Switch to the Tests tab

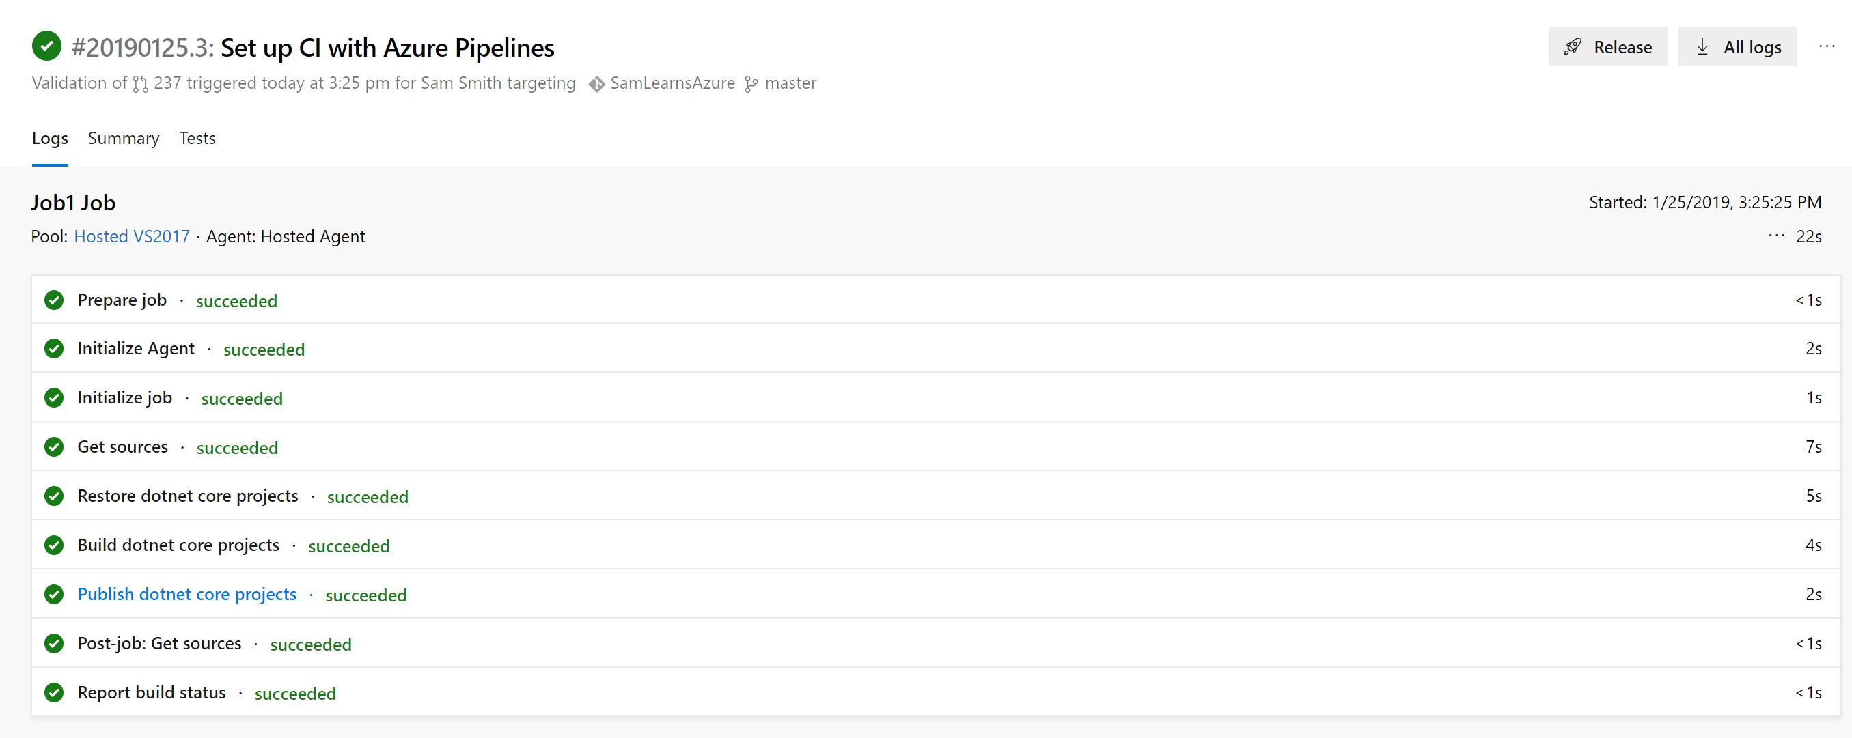pyautogui.click(x=197, y=138)
